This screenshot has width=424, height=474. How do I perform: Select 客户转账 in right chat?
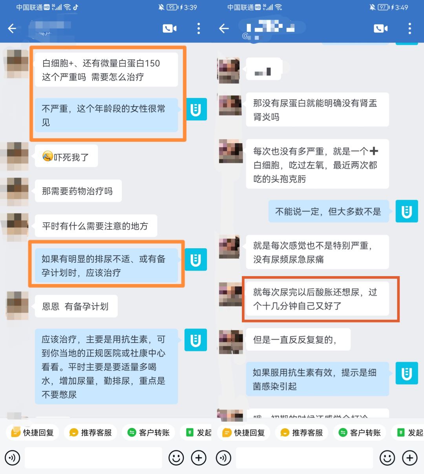360,433
